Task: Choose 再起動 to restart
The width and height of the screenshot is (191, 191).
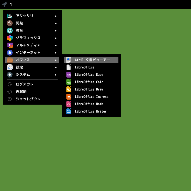Action: [32, 92]
